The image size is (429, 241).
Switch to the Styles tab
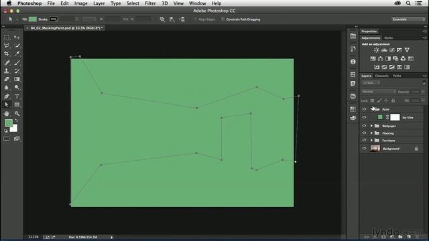(389, 37)
